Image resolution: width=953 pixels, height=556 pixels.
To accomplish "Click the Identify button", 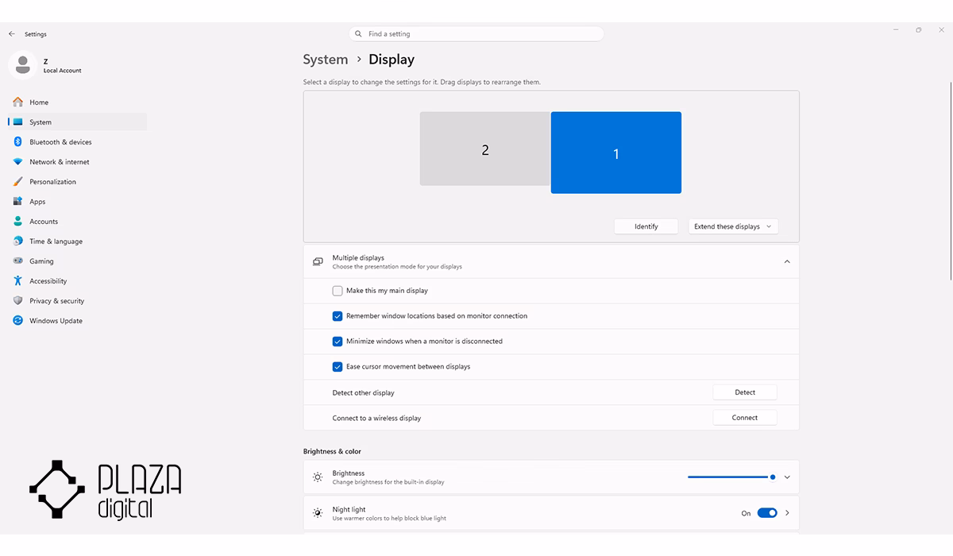I will click(646, 226).
